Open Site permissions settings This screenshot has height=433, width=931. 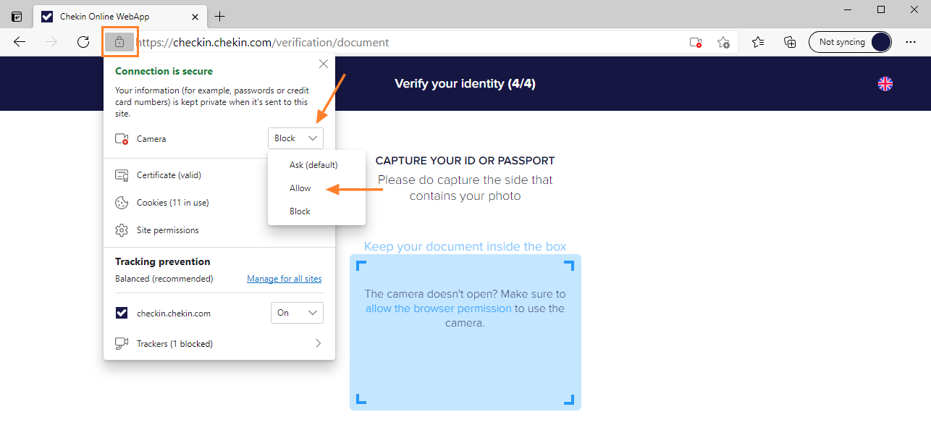pyautogui.click(x=167, y=230)
